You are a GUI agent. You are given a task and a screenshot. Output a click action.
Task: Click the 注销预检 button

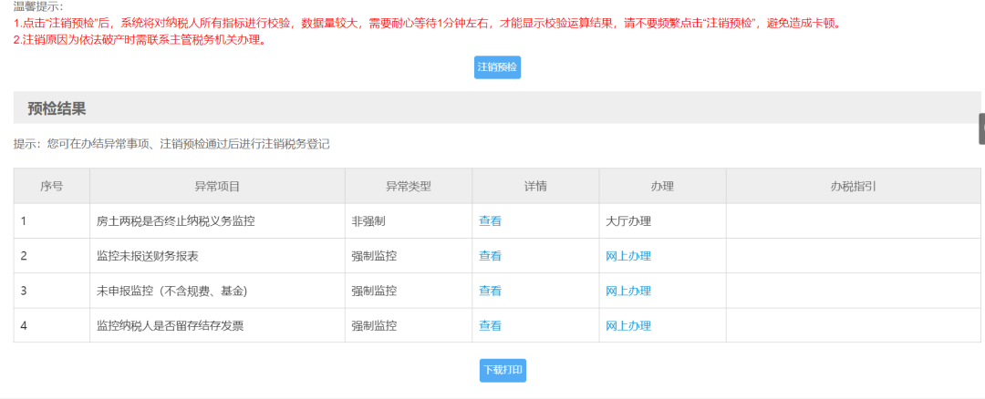click(497, 67)
